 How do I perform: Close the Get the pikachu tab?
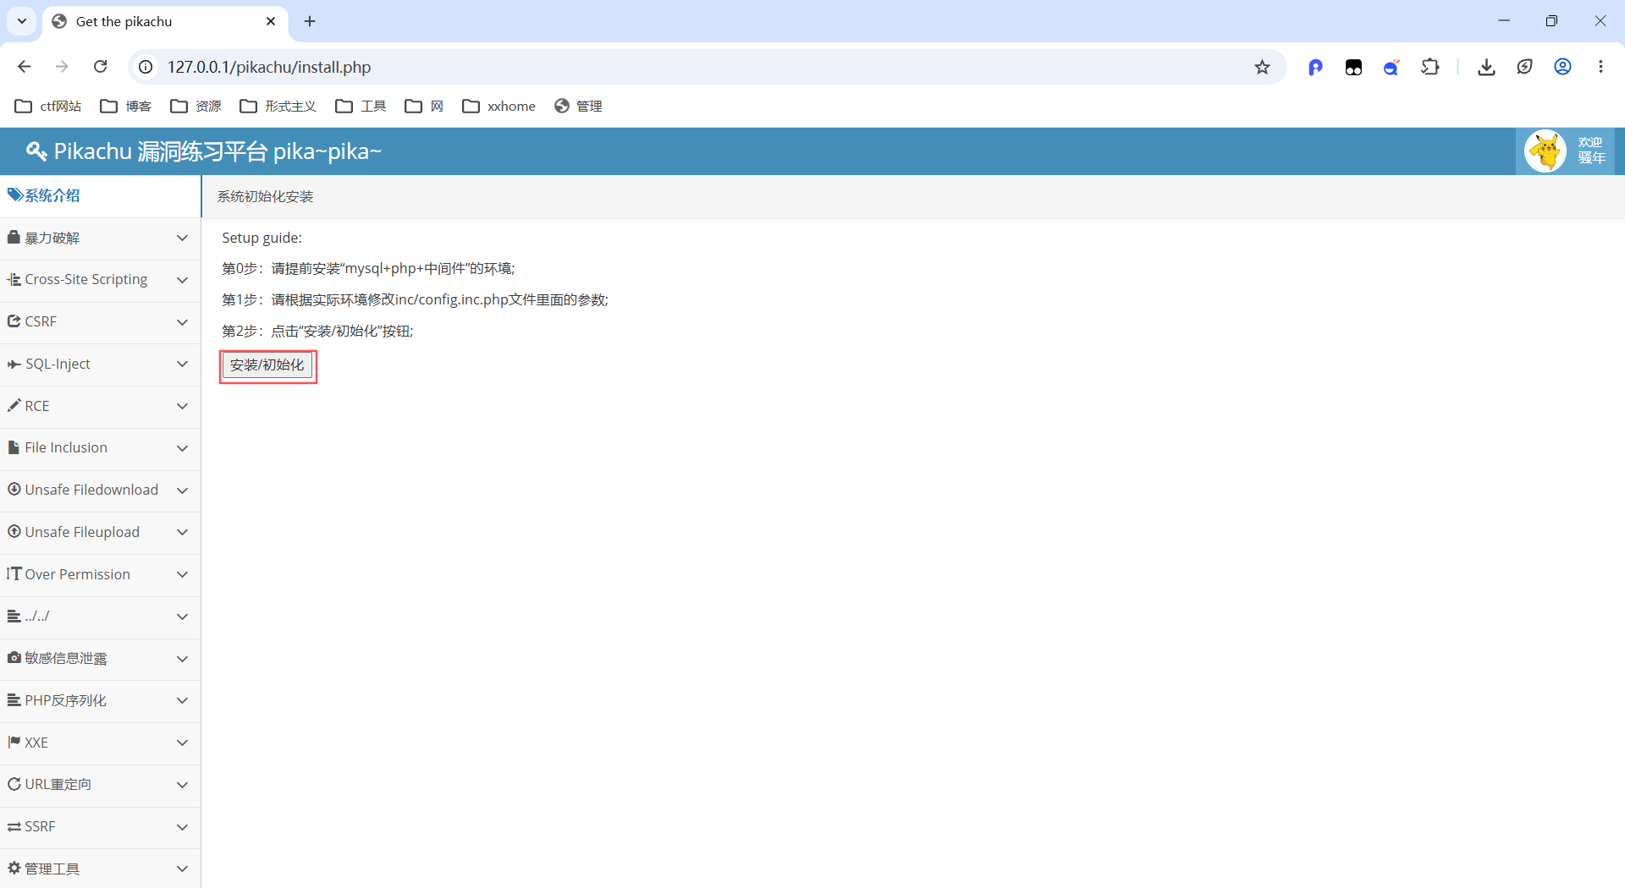pyautogui.click(x=271, y=21)
